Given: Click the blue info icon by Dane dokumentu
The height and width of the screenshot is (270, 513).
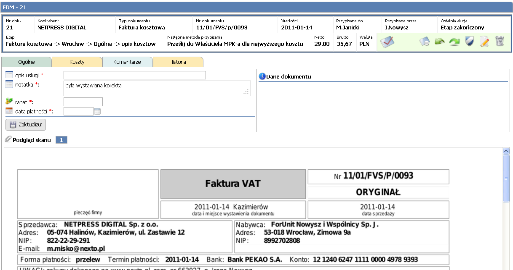Looking at the screenshot, I should [262, 76].
